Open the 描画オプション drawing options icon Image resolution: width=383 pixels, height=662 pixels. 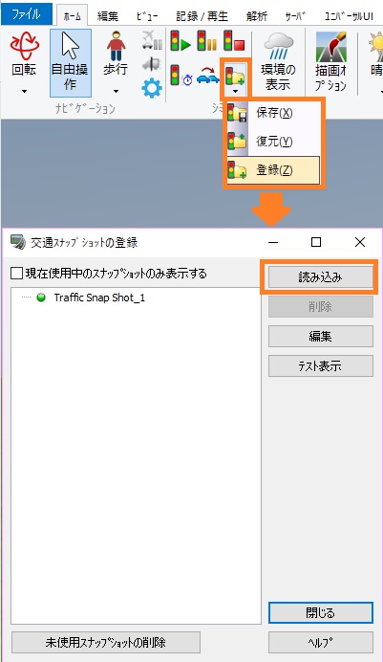pyautogui.click(x=330, y=61)
